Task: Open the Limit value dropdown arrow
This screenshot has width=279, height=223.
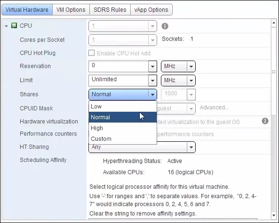Action: coord(152,80)
